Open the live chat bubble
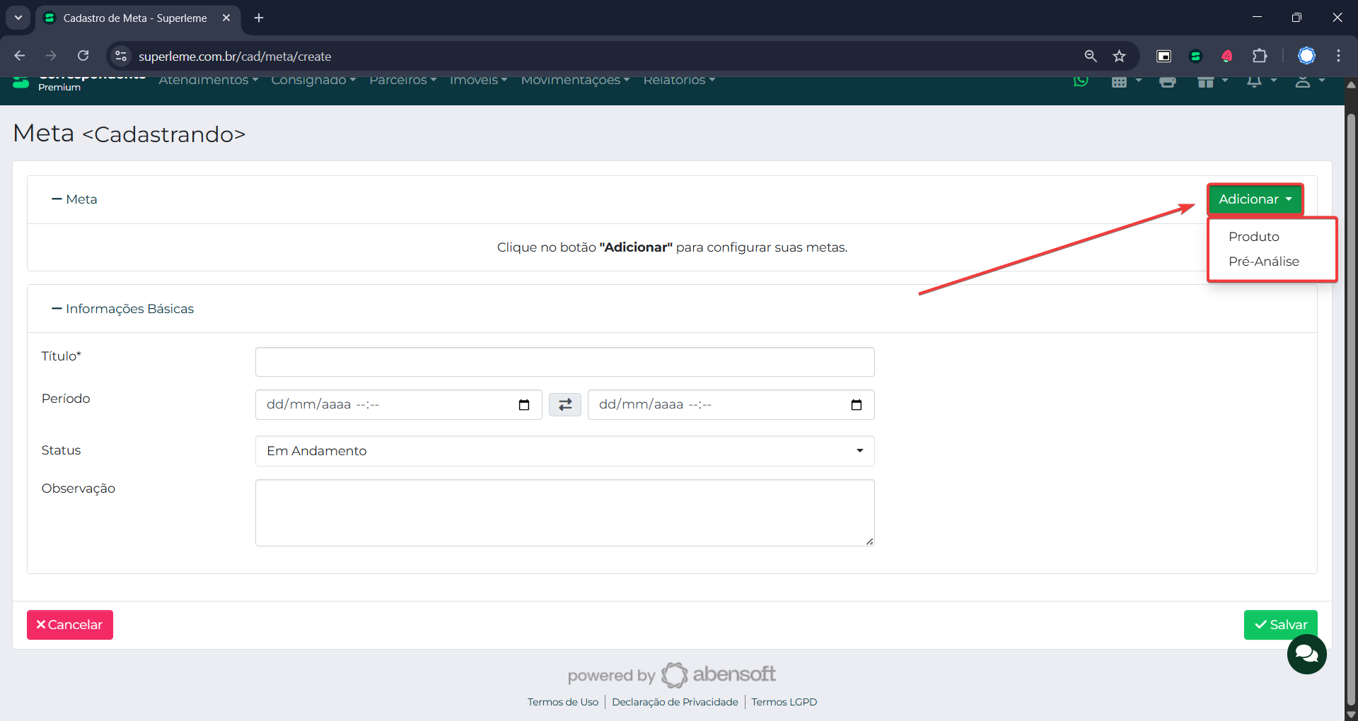The height and width of the screenshot is (721, 1358). tap(1306, 655)
